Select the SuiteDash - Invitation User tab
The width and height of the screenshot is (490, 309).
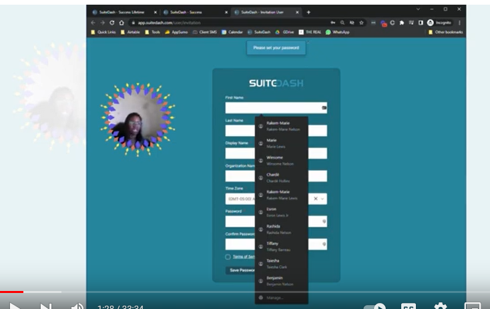(265, 12)
